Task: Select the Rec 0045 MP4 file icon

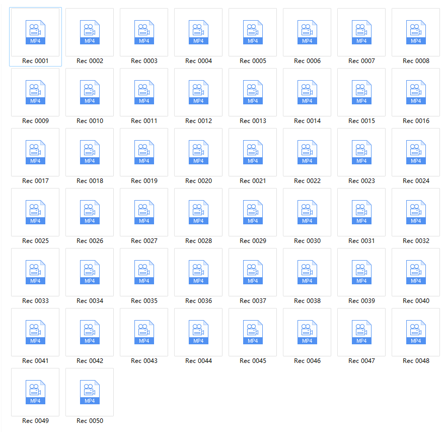Action: tap(253, 332)
